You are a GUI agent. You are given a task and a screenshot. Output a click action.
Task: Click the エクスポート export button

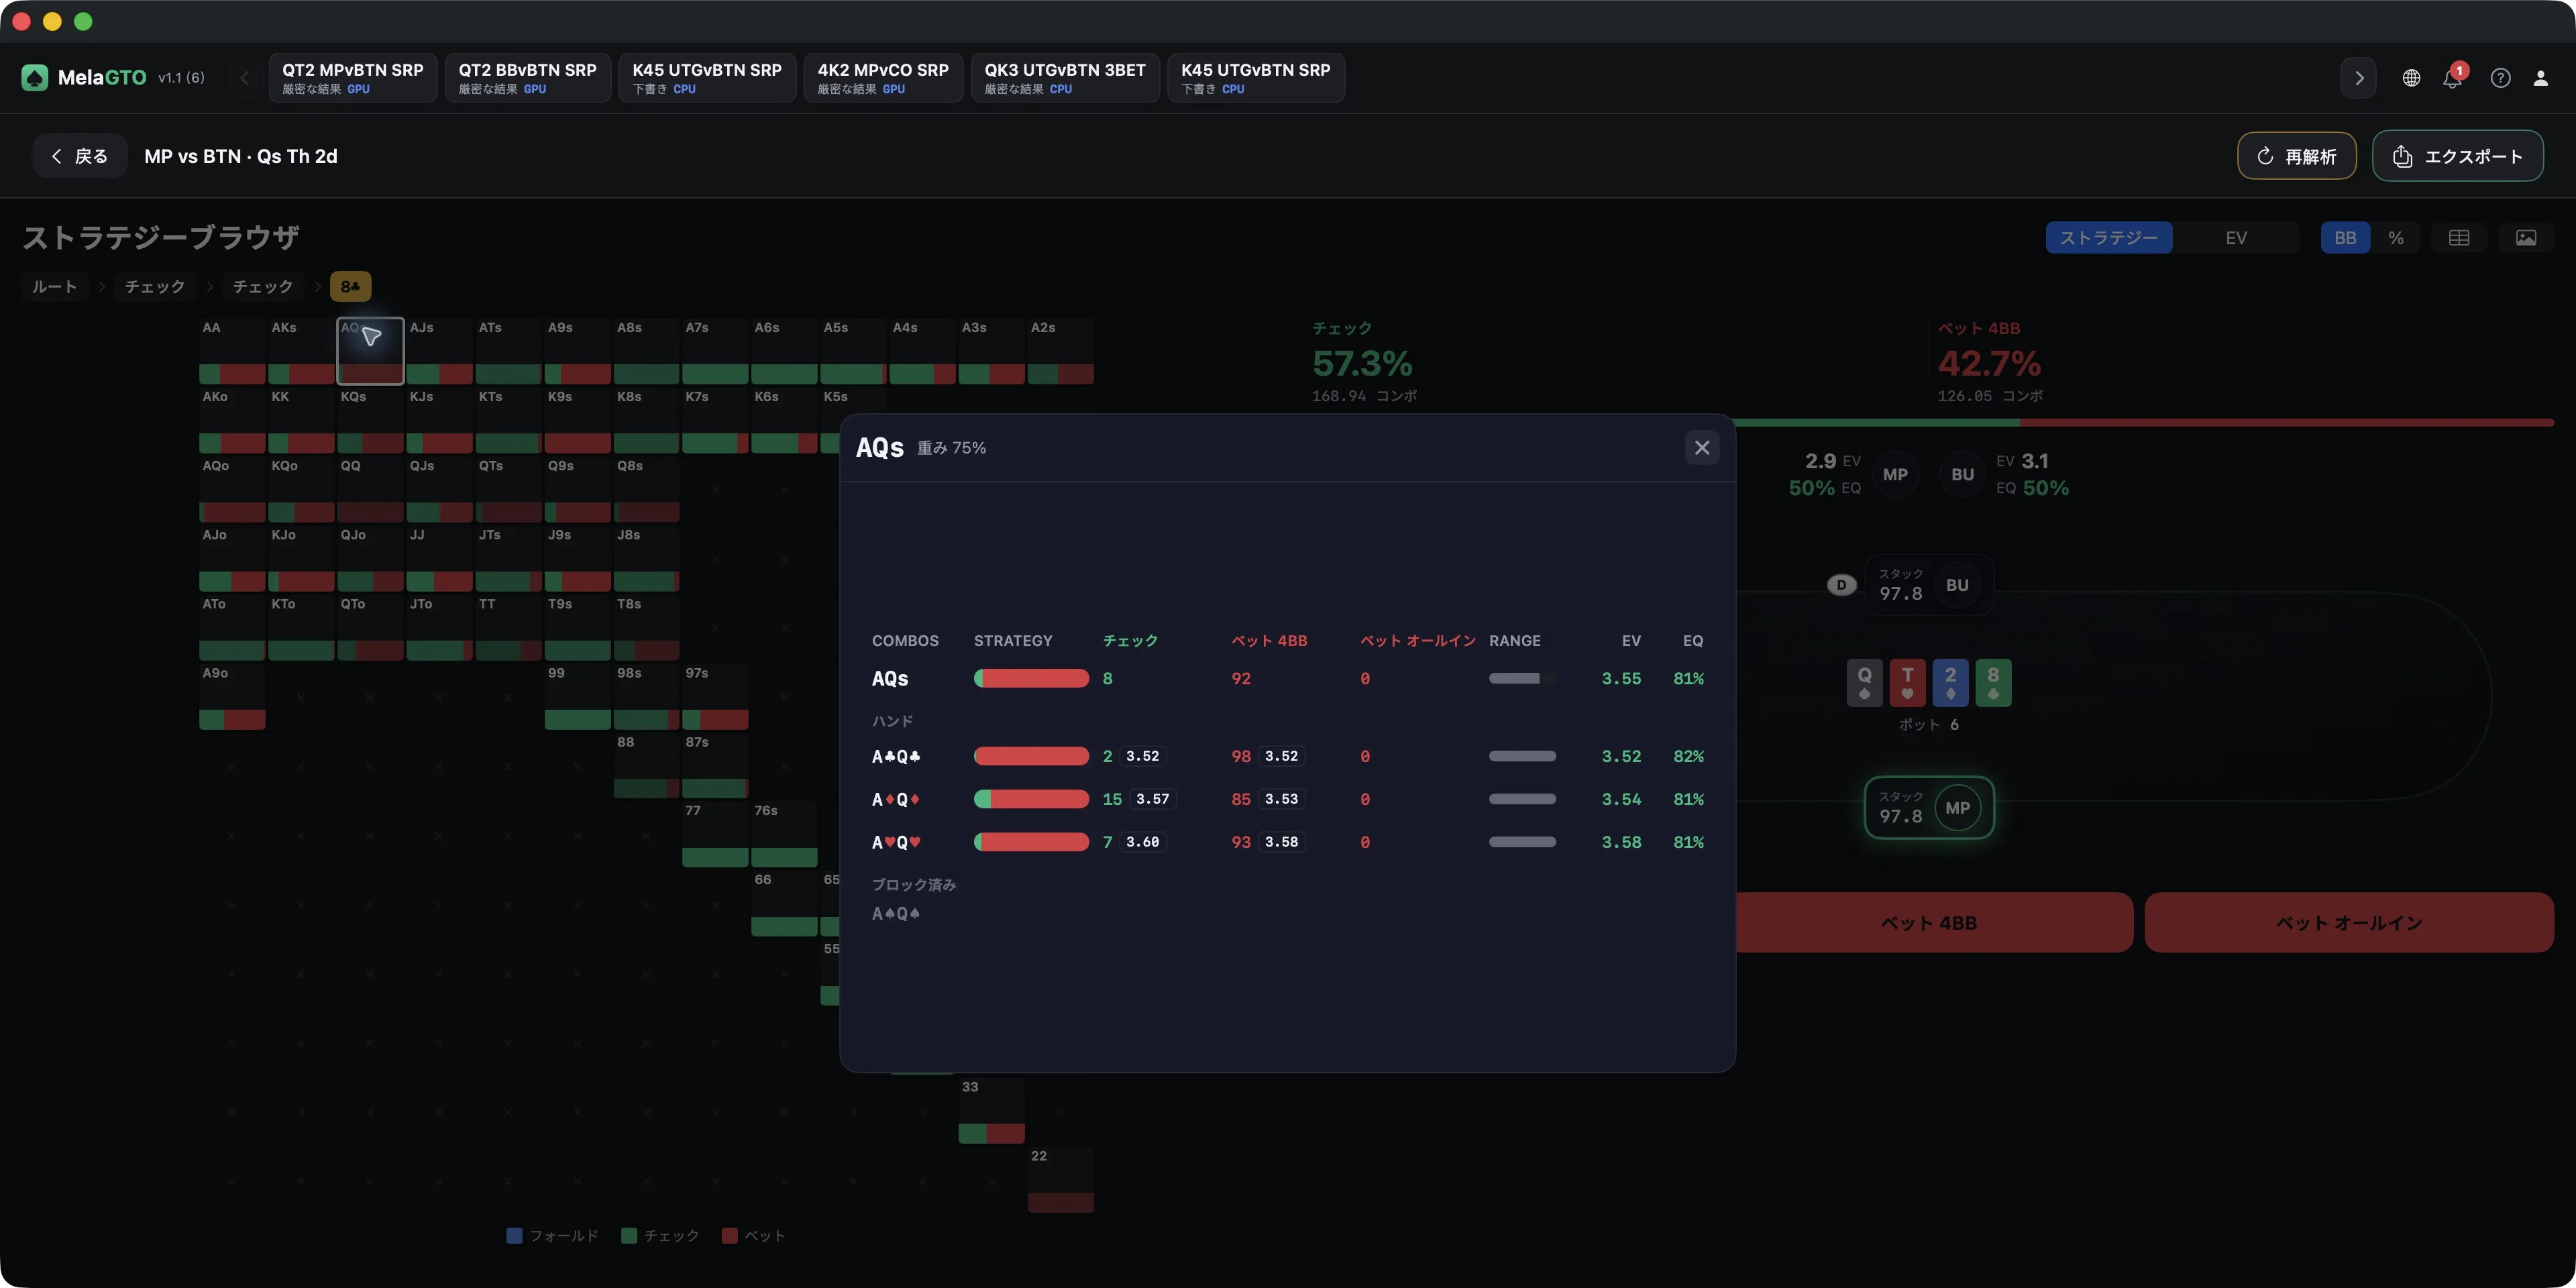[2457, 156]
